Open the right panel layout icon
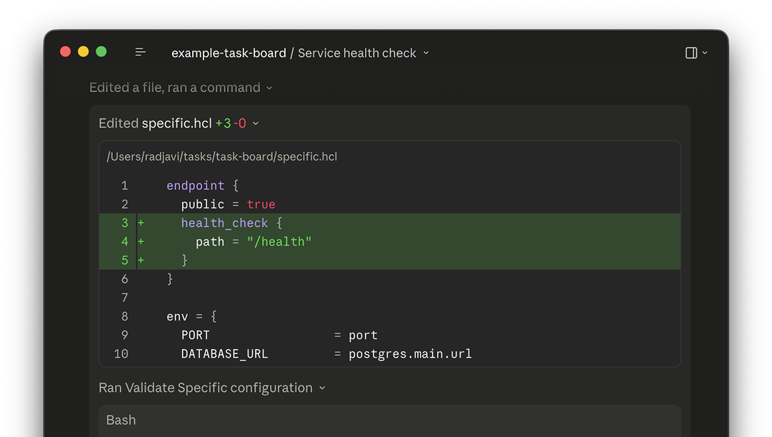 (691, 53)
